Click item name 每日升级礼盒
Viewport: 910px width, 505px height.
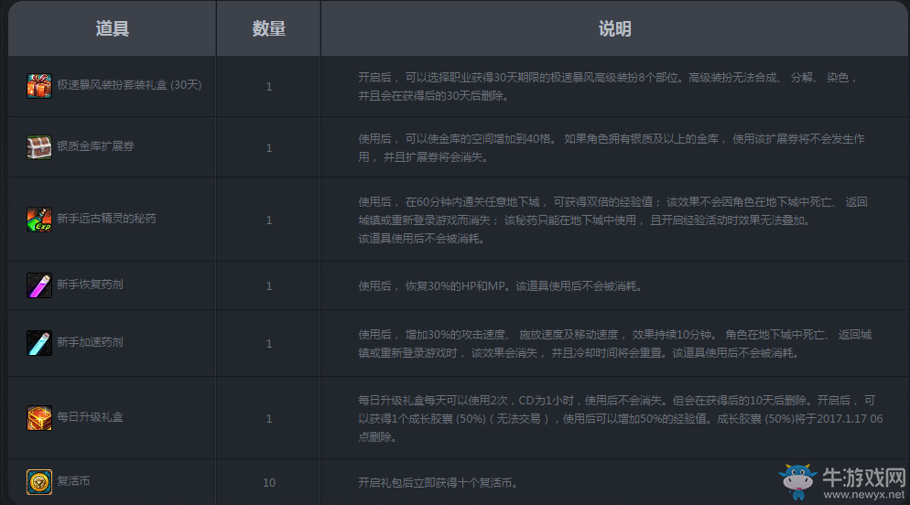90,417
